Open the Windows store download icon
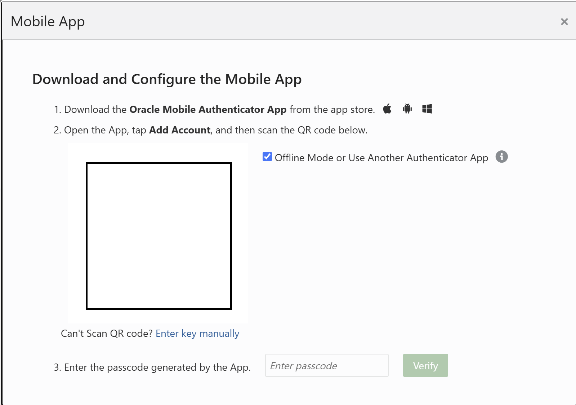 pyautogui.click(x=427, y=109)
